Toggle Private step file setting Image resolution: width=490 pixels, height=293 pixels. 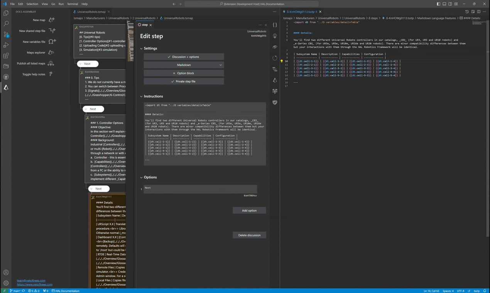coord(184,81)
